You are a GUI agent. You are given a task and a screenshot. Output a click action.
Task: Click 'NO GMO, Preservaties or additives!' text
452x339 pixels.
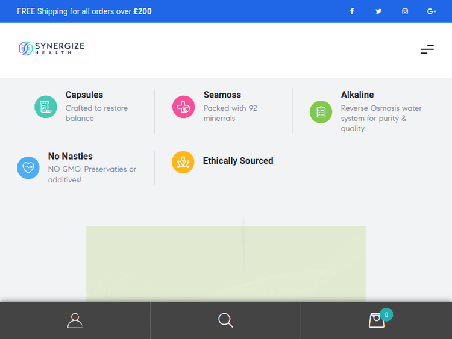(92, 175)
